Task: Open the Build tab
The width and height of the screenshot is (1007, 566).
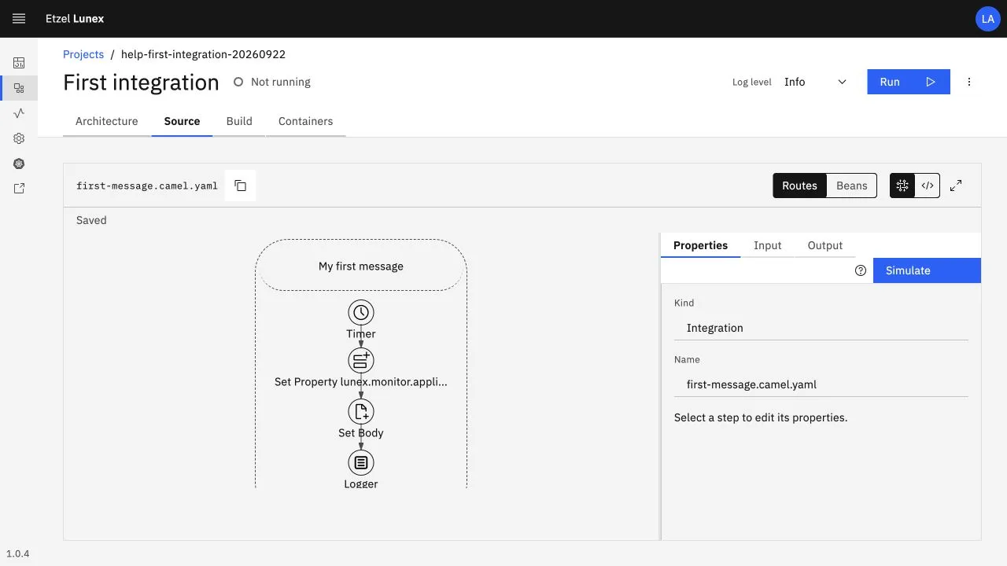Action: 239,121
